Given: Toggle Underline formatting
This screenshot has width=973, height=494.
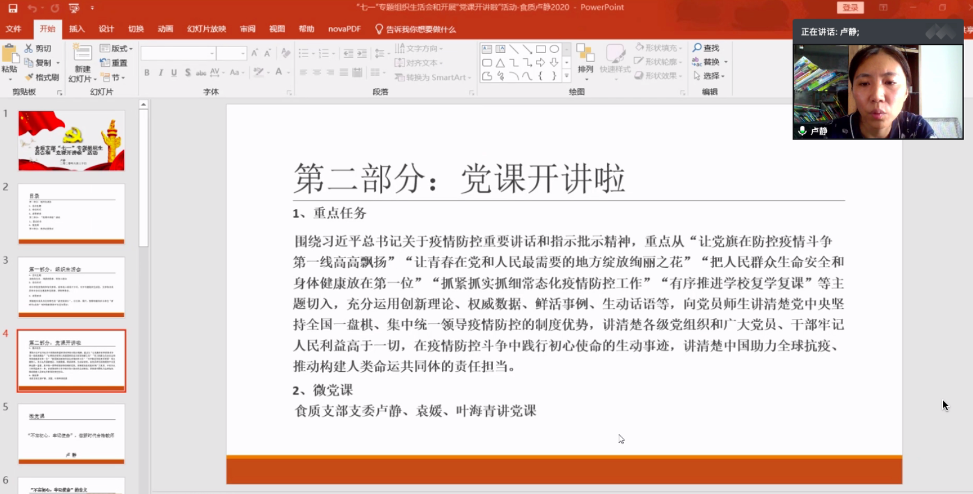Looking at the screenshot, I should (x=174, y=72).
